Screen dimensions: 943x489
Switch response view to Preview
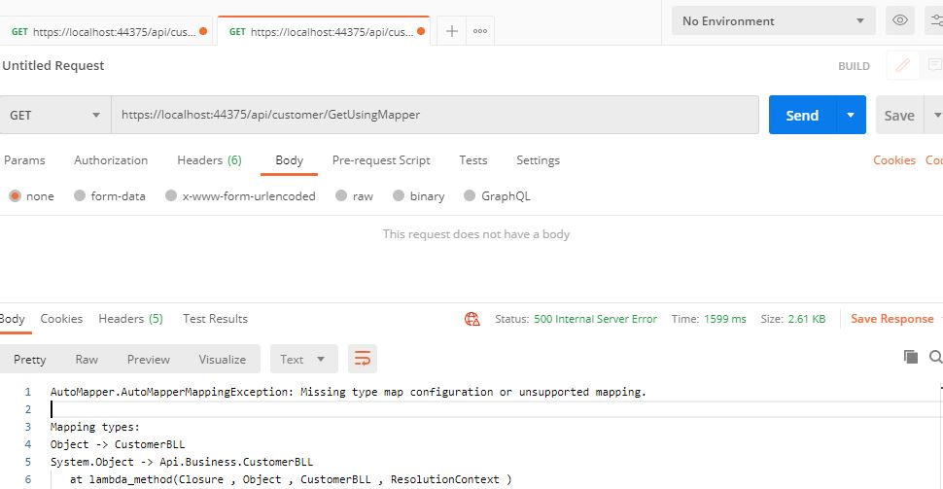(149, 359)
